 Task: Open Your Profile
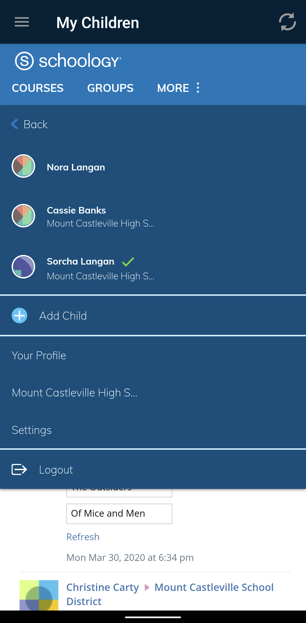[x=39, y=356]
